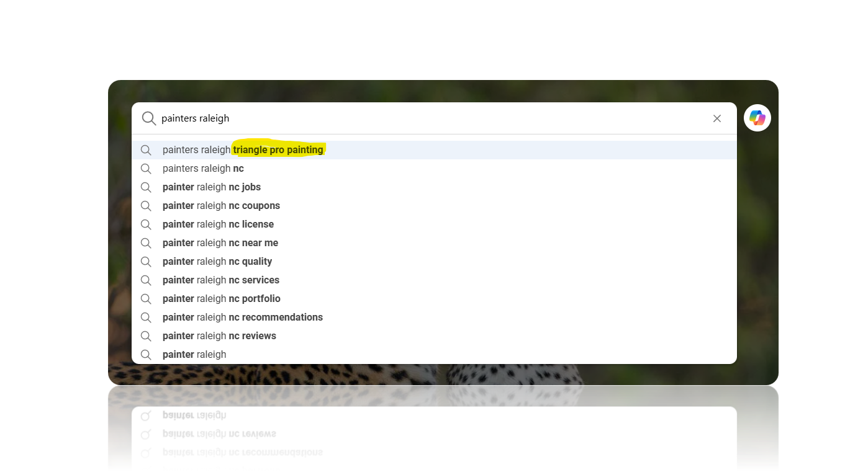Select the last suggestion 'painter raleigh'

[x=194, y=355]
